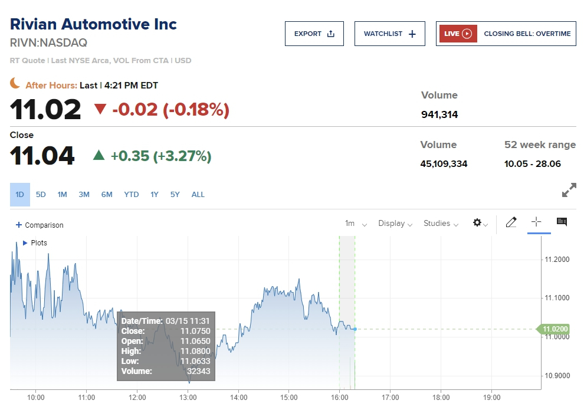The image size is (584, 410).
Task: Expand chart to full screen
Action: 569,190
